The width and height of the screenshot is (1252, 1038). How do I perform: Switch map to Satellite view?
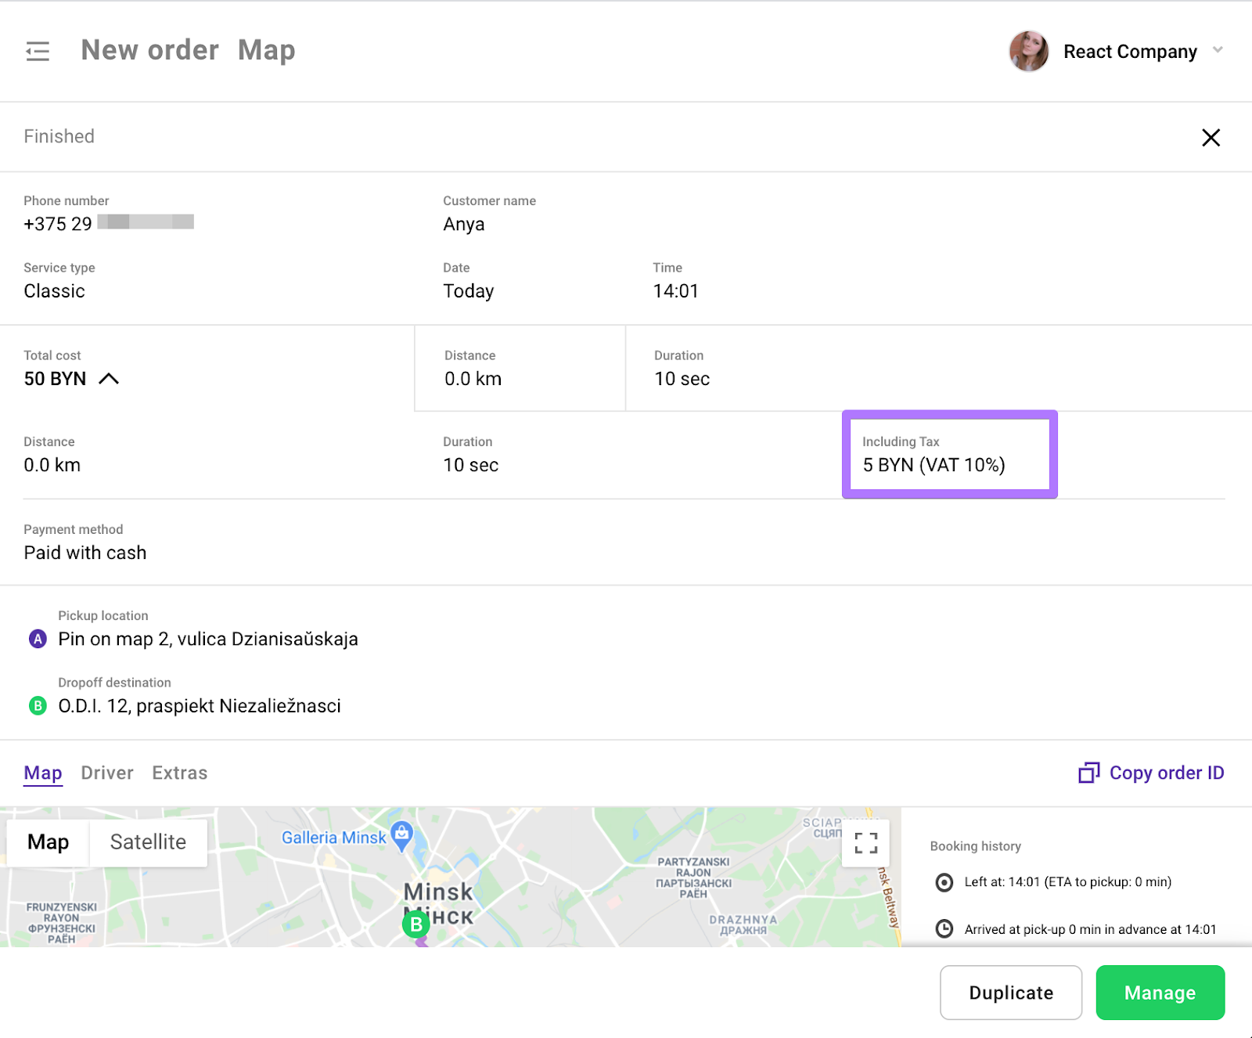coord(148,842)
